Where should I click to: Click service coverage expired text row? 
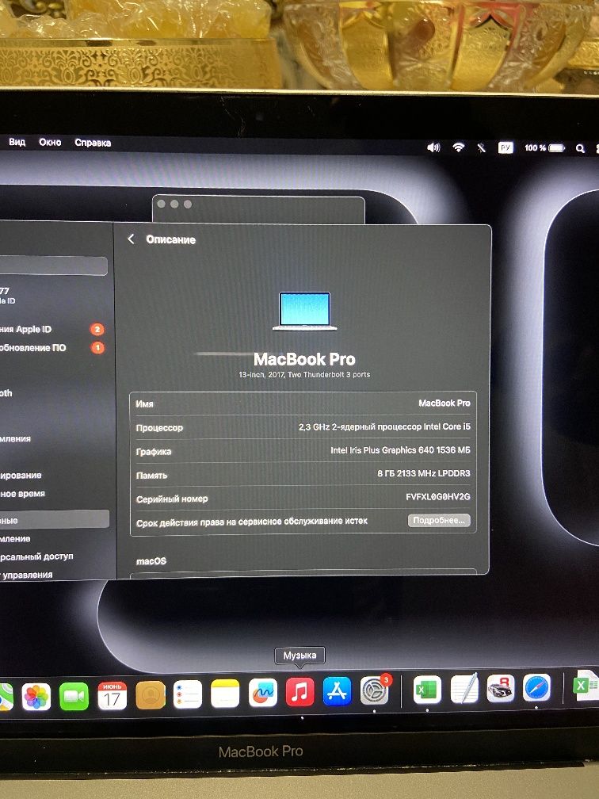252,522
